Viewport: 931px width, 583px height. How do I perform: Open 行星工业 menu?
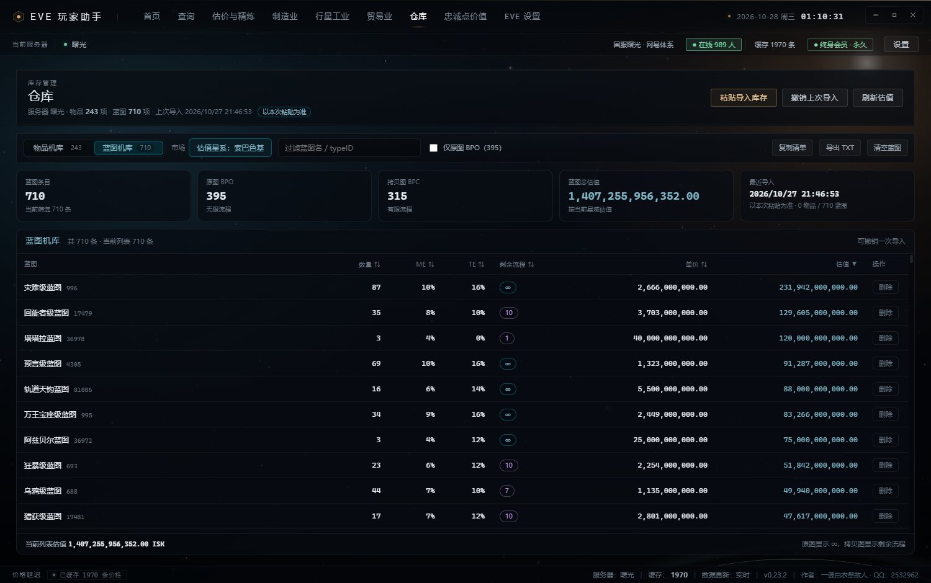[x=332, y=16]
